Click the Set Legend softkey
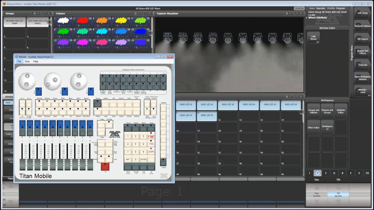Image resolution: width=374 pixels, height=210 pixels. [363, 39]
